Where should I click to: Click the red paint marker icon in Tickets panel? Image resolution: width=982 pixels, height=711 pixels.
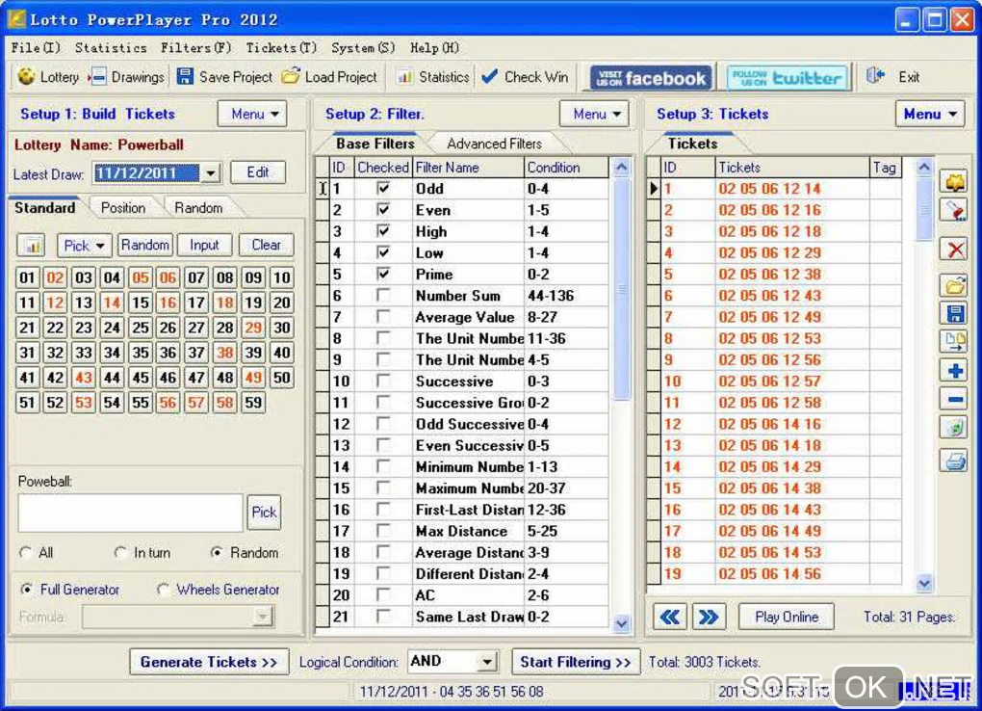click(954, 211)
